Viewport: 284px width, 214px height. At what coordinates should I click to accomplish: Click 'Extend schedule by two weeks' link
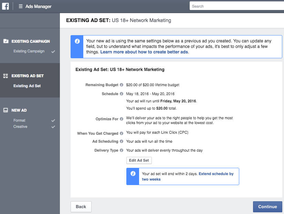point(188,176)
